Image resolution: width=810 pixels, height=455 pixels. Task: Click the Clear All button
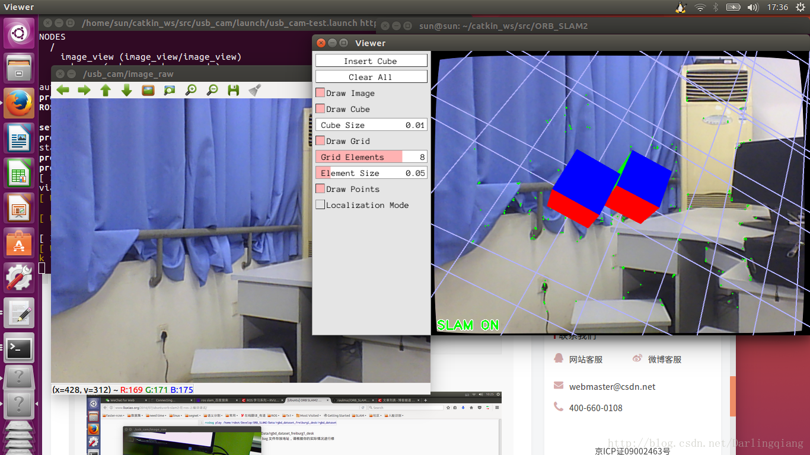pyautogui.click(x=371, y=77)
